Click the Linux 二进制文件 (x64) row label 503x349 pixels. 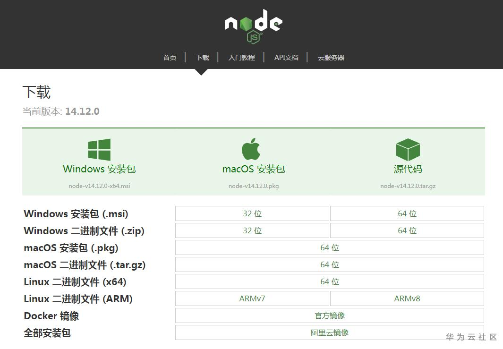point(75,282)
